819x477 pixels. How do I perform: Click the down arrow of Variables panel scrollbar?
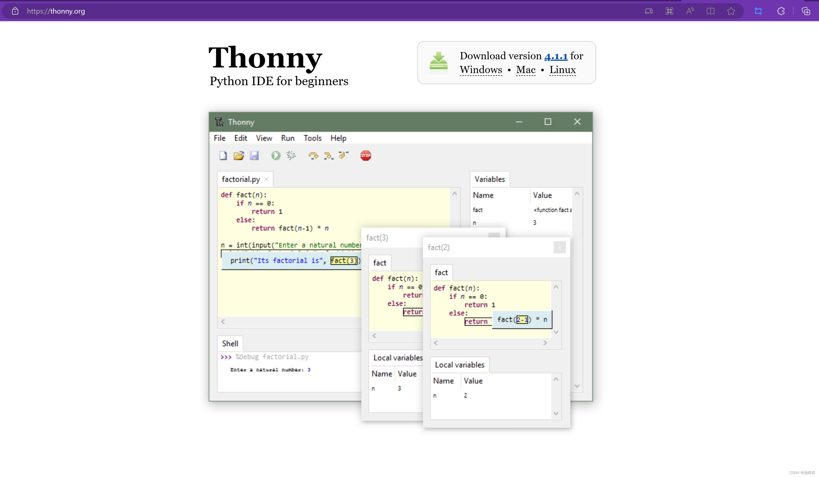[577, 386]
